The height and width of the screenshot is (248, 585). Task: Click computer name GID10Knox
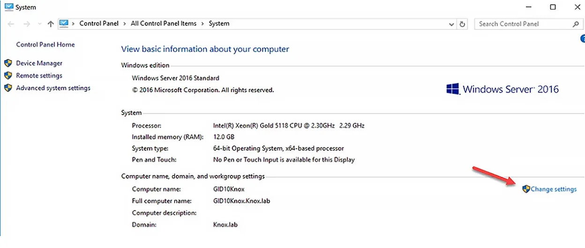(229, 189)
